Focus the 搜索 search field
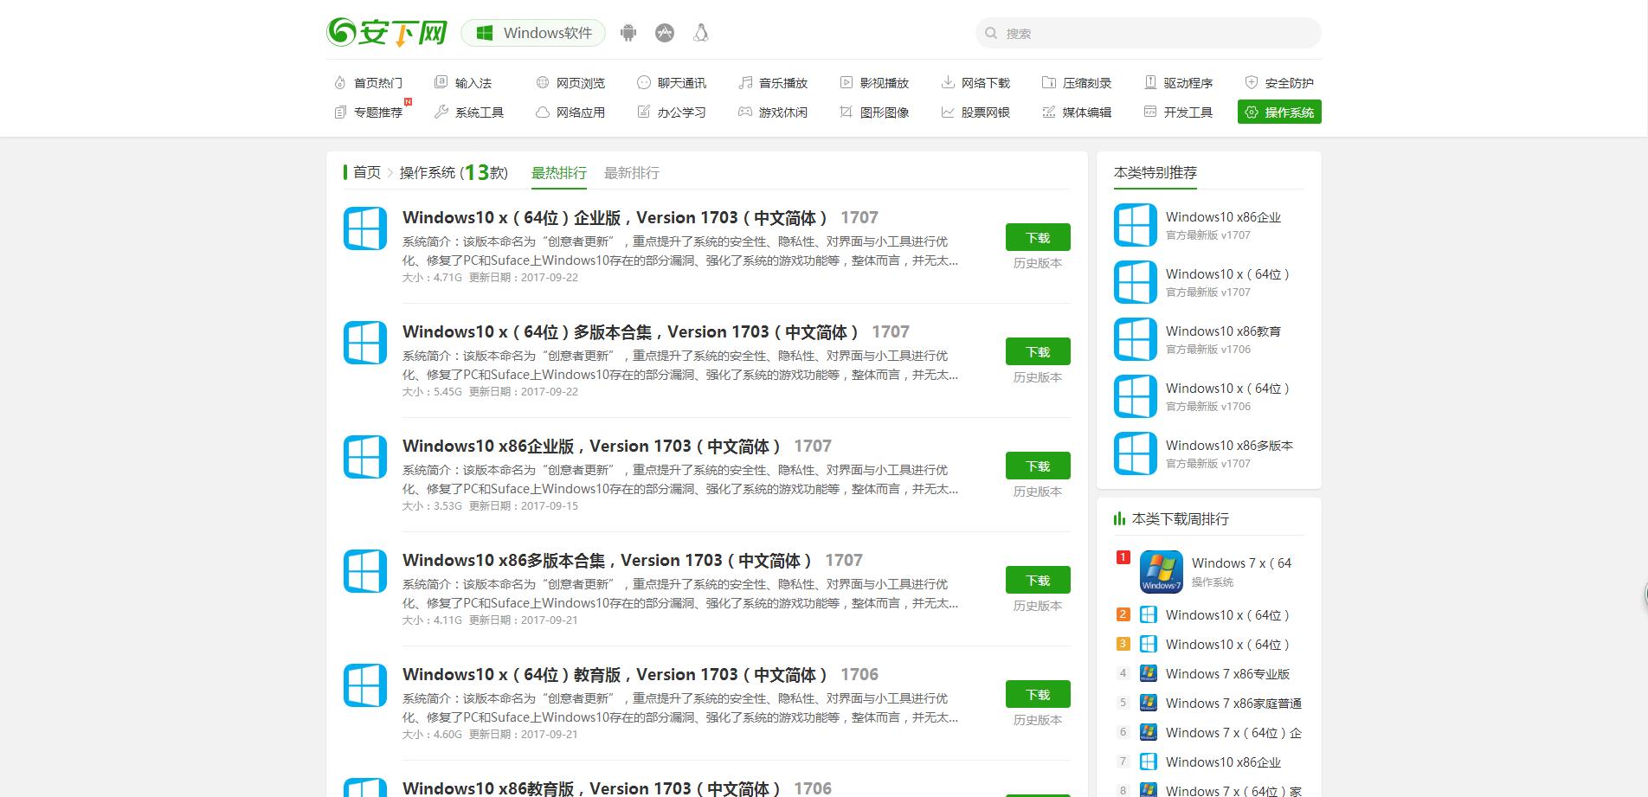 pos(1149,34)
